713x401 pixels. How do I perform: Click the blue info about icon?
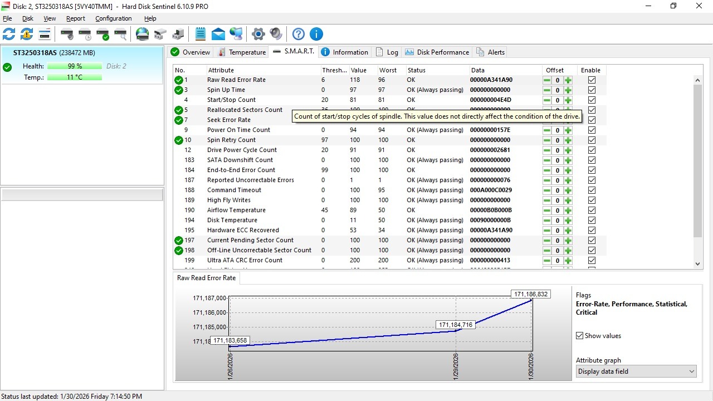coord(316,34)
